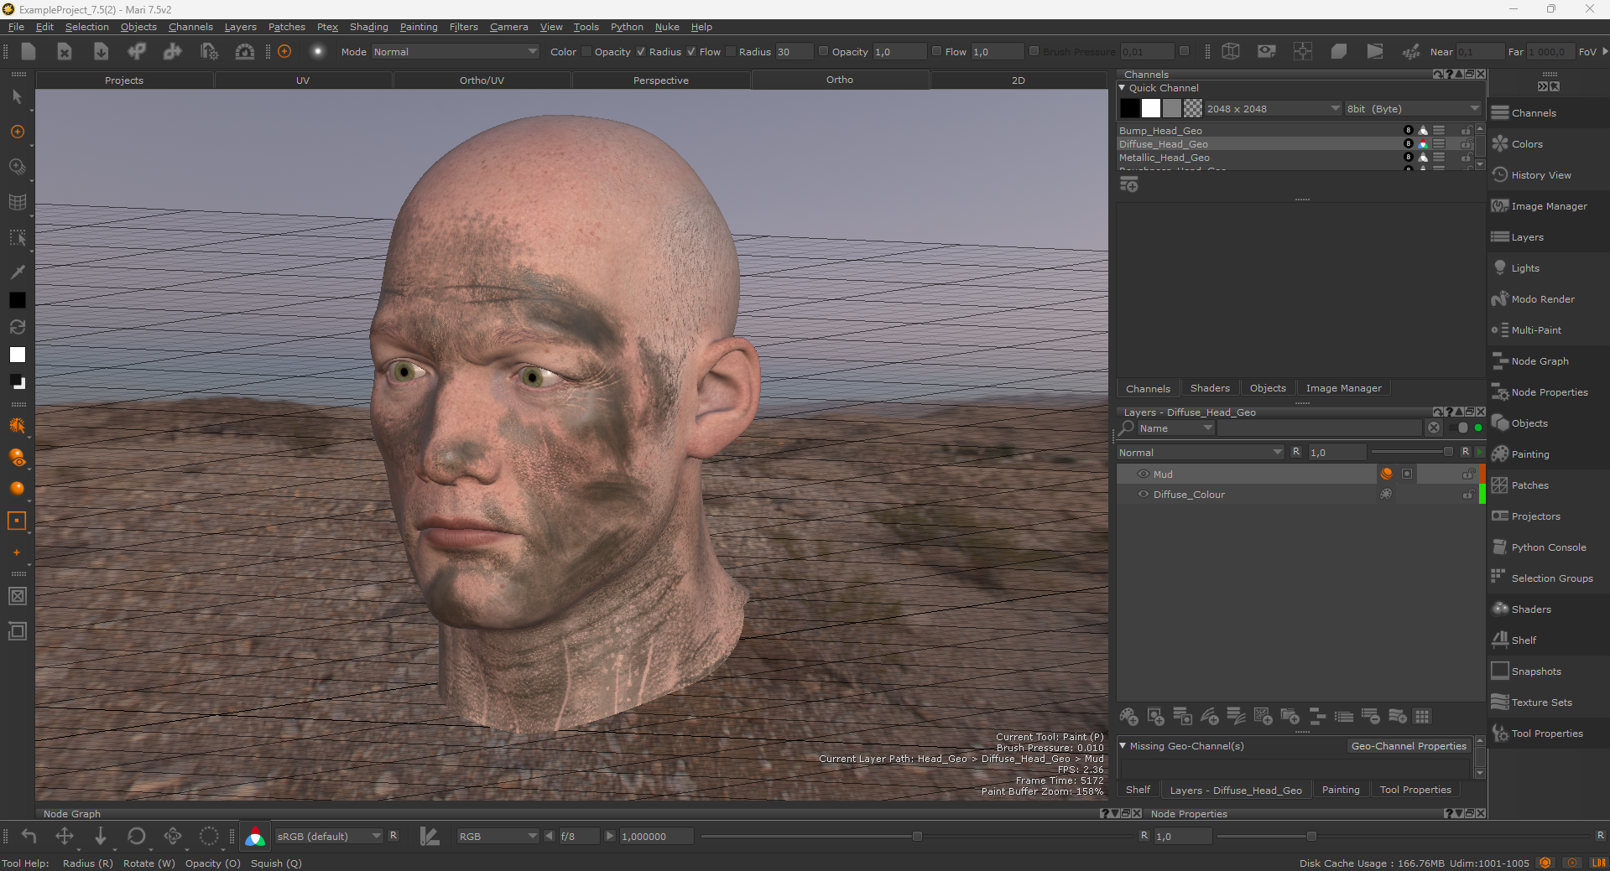Toggle the layer grid view icon
The height and width of the screenshot is (871, 1610).
click(1422, 717)
